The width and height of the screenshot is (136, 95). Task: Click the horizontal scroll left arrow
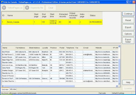pos(3,86)
